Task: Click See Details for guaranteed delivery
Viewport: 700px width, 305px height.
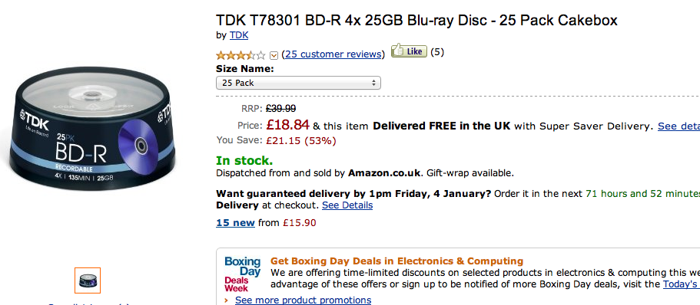Action: click(x=347, y=205)
